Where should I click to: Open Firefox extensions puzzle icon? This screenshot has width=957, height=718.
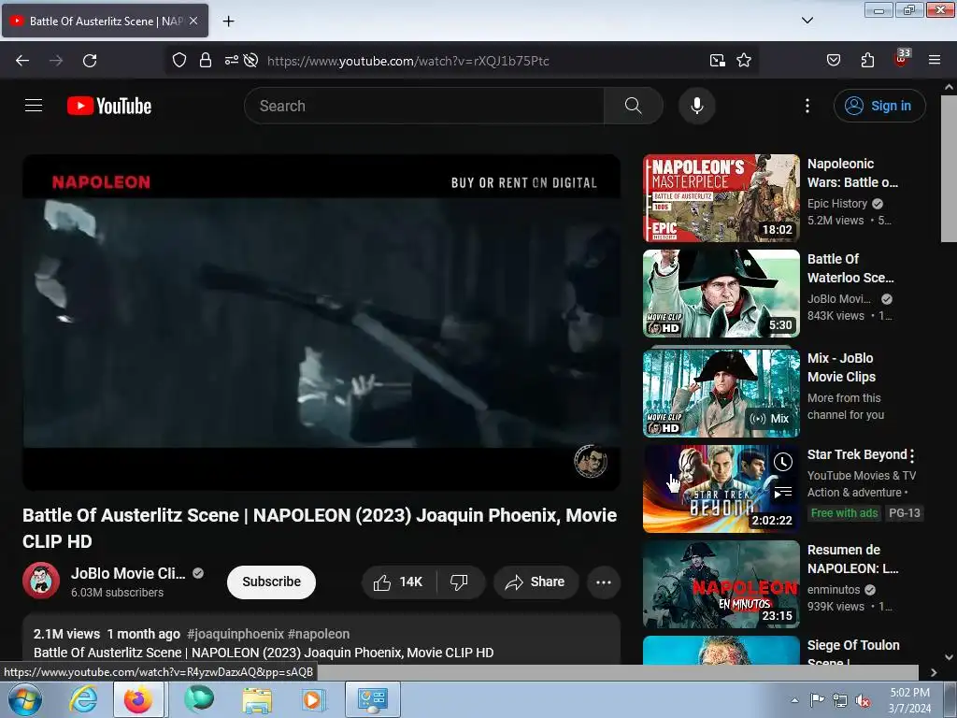point(867,61)
